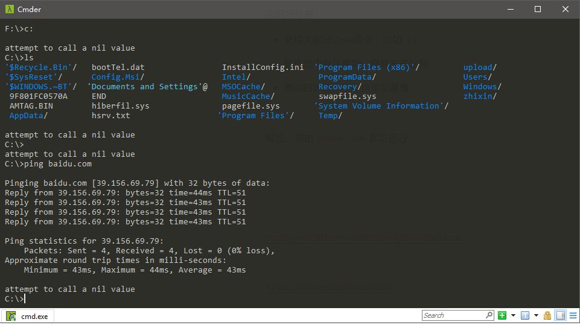580x325 pixels.
Task: Maximize the Cmder window
Action: [x=538, y=10]
